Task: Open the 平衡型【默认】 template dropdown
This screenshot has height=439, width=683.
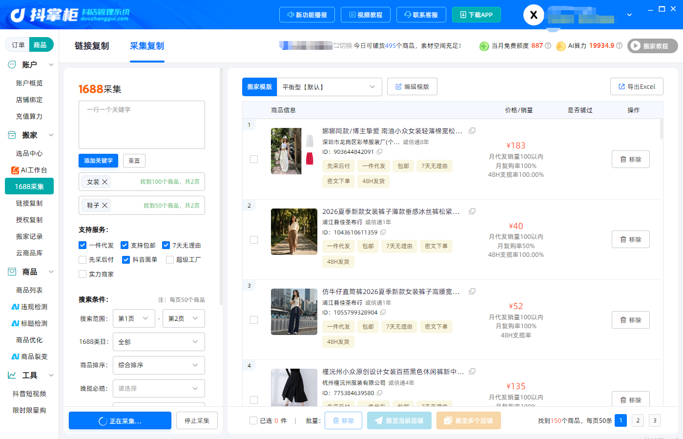Action: (x=329, y=87)
